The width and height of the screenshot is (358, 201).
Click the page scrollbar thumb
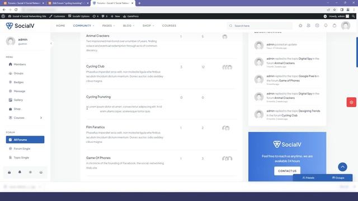357,52
